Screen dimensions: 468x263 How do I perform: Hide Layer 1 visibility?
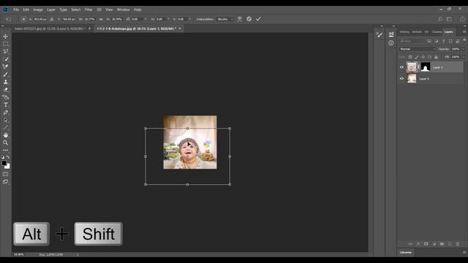[x=401, y=67]
